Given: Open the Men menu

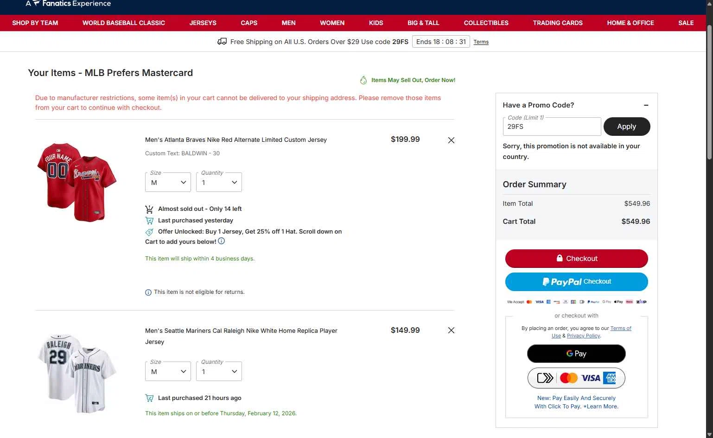Looking at the screenshot, I should click(288, 23).
